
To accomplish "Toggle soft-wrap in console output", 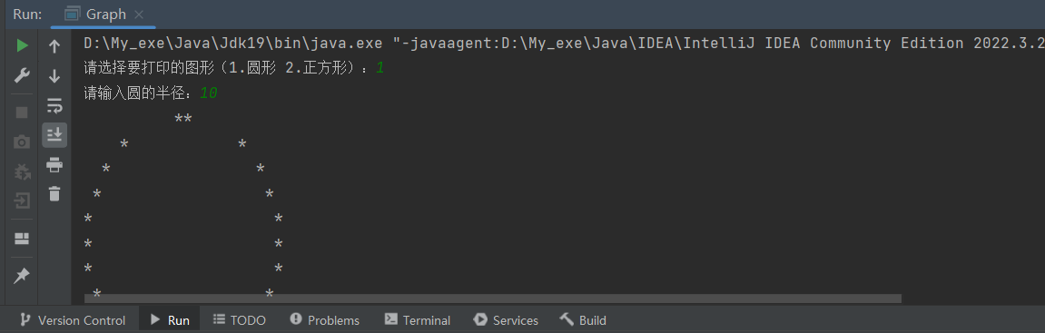I will pyautogui.click(x=54, y=105).
